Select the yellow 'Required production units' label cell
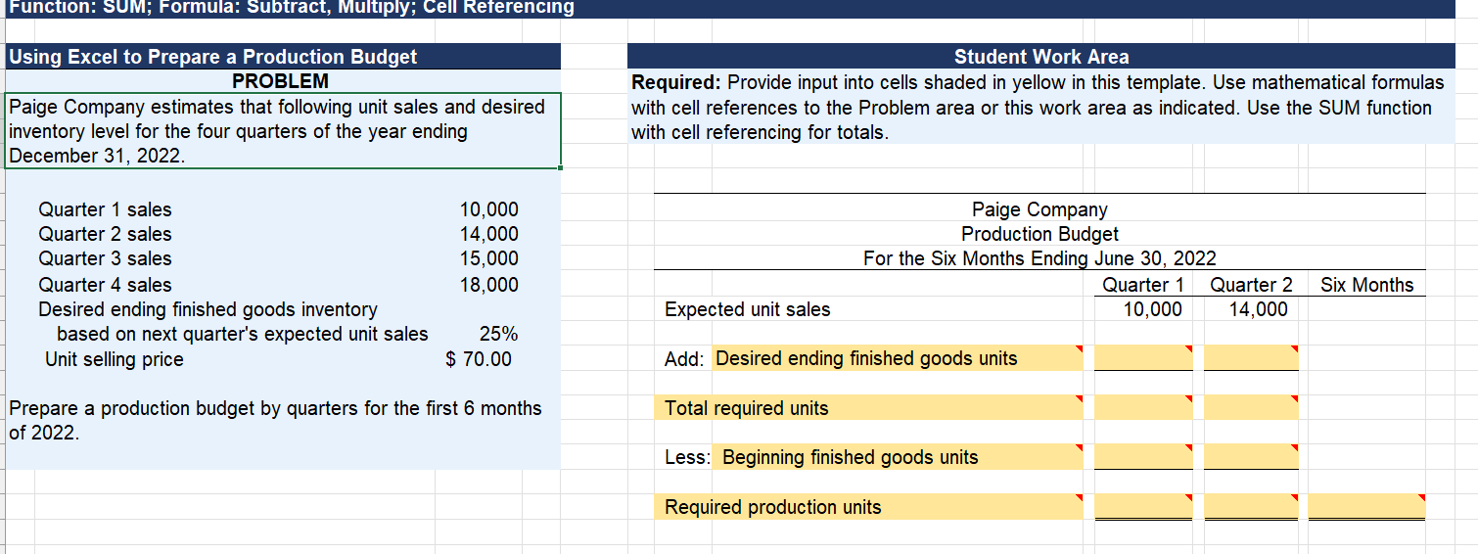This screenshot has height=554, width=1478. (x=868, y=507)
